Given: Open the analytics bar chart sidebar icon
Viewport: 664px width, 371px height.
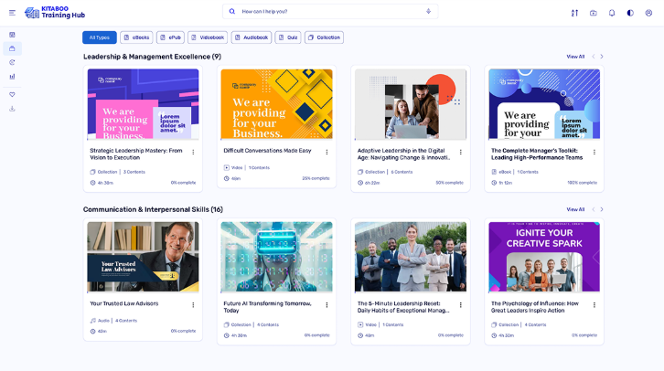Looking at the screenshot, I should coord(12,76).
